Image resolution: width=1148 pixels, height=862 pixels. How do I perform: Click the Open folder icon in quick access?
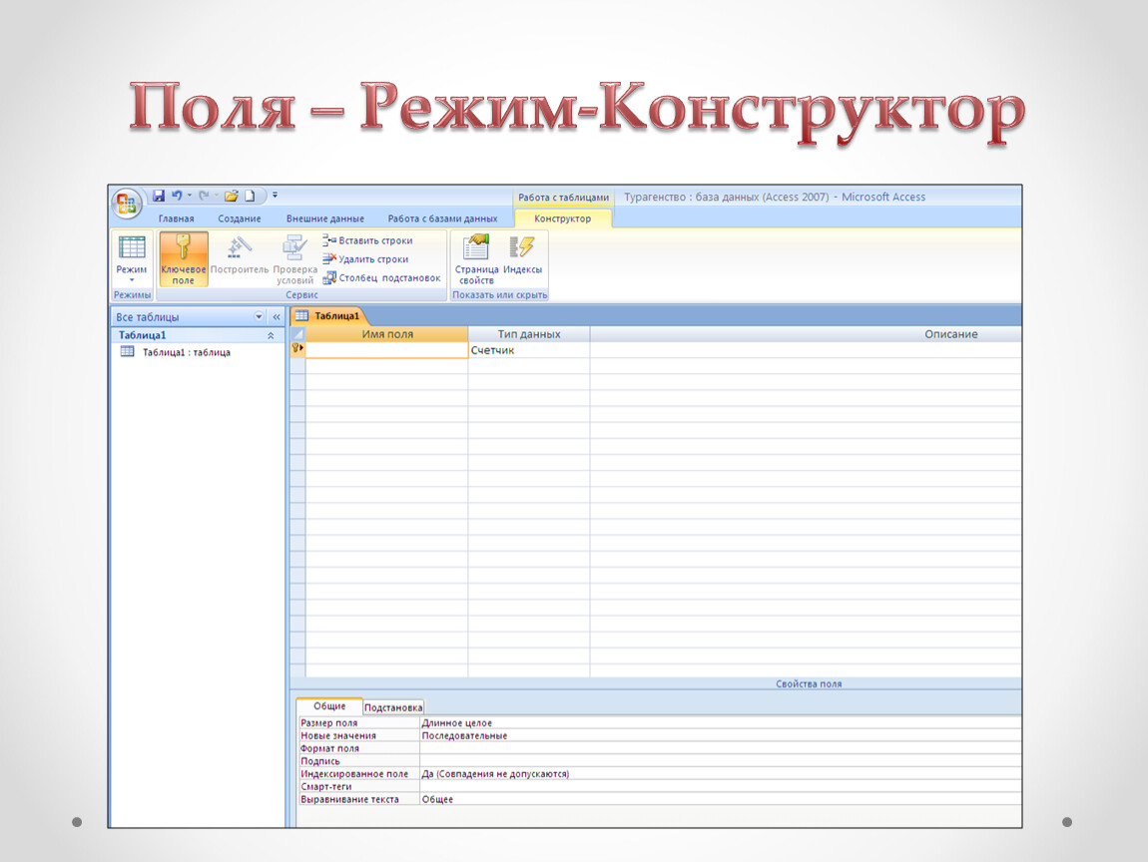[232, 196]
